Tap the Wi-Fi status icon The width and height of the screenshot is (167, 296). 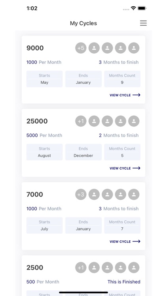pyautogui.click(x=133, y=8)
